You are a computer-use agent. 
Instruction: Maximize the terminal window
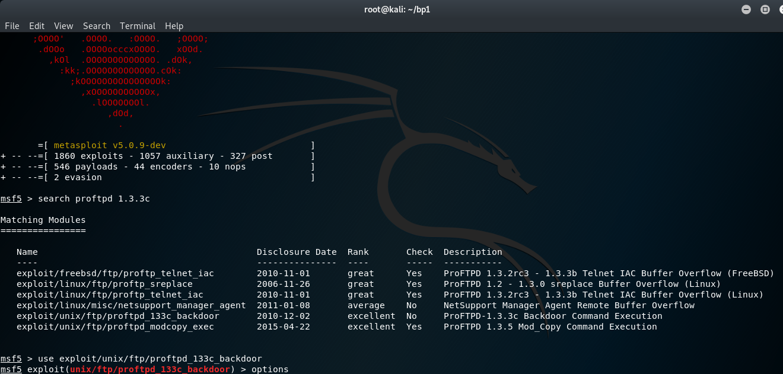(x=765, y=9)
